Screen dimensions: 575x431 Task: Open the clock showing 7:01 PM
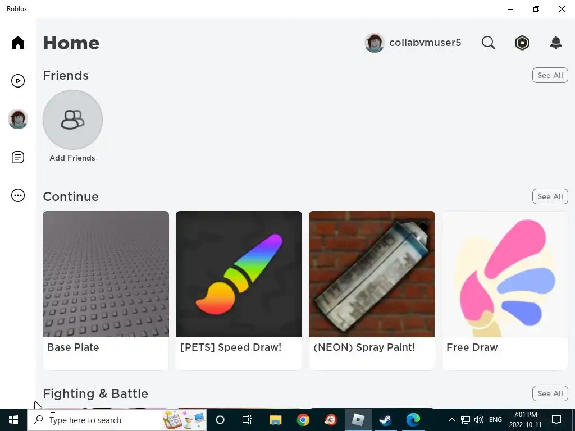[525, 420]
